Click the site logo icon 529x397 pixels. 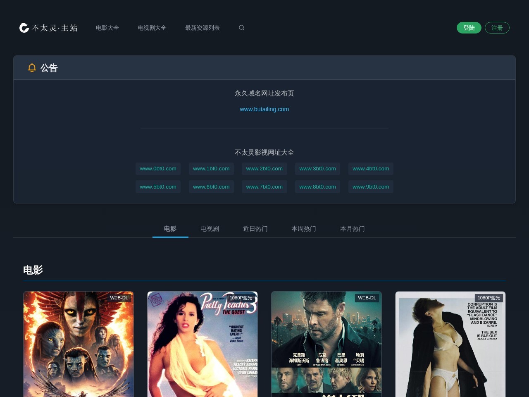click(x=24, y=28)
